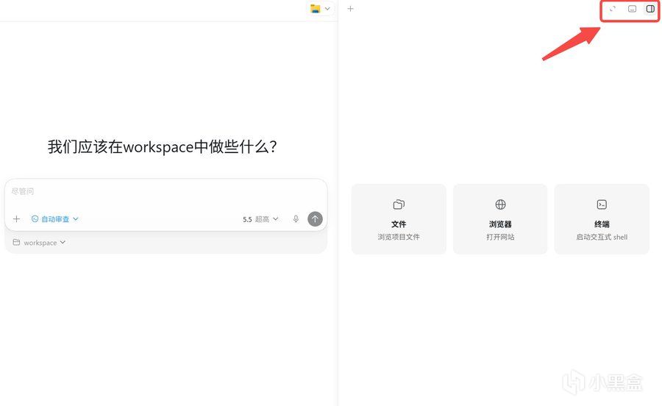Open a new tab with the plus icon
662x406 pixels.
click(350, 8)
